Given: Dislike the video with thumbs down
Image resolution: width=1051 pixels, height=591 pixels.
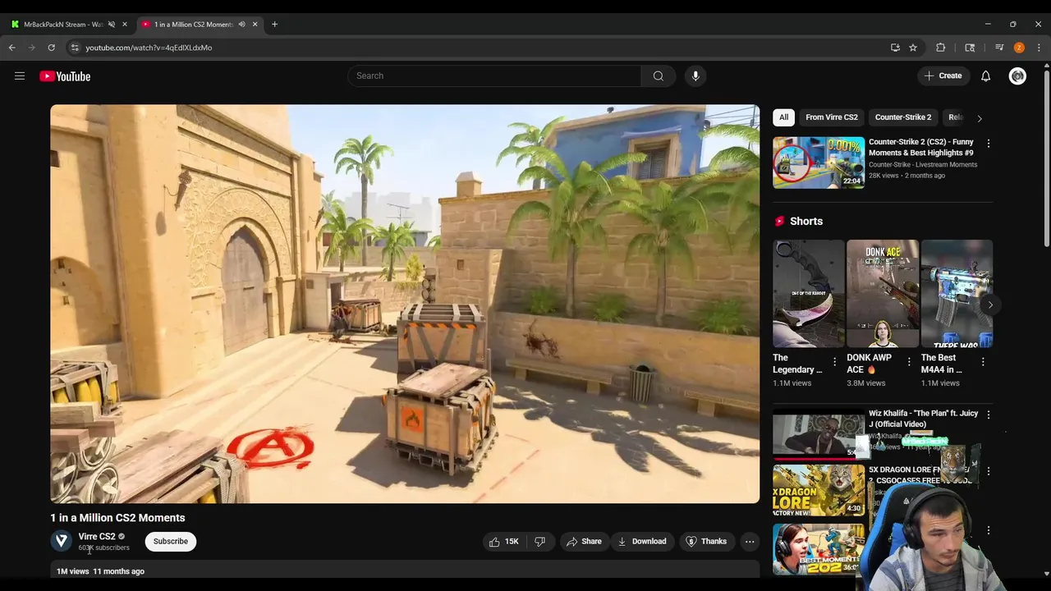Looking at the screenshot, I should point(539,542).
